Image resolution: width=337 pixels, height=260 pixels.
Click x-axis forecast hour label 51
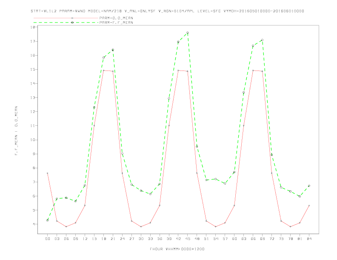pyautogui.click(x=206, y=239)
